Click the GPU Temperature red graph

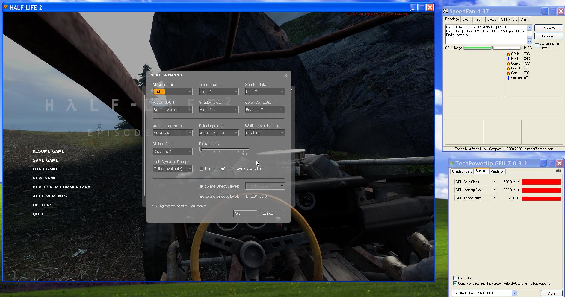click(x=541, y=199)
